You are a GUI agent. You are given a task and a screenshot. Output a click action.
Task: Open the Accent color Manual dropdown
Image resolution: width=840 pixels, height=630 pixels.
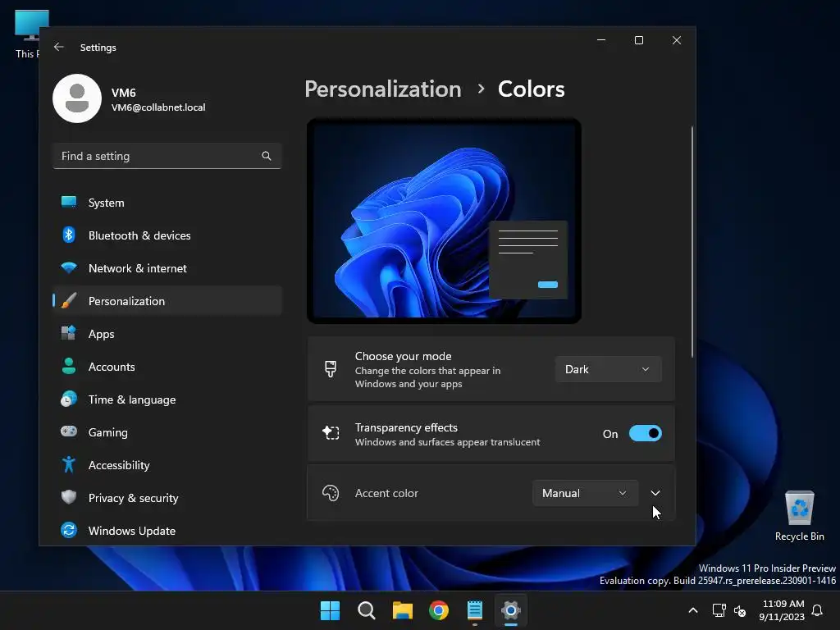click(x=585, y=493)
